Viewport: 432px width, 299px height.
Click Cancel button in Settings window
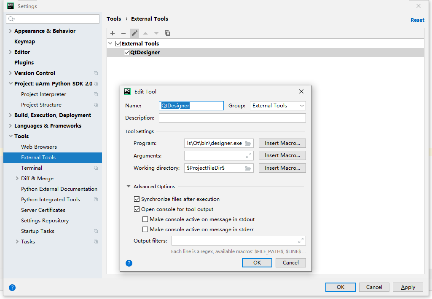pyautogui.click(x=374, y=287)
